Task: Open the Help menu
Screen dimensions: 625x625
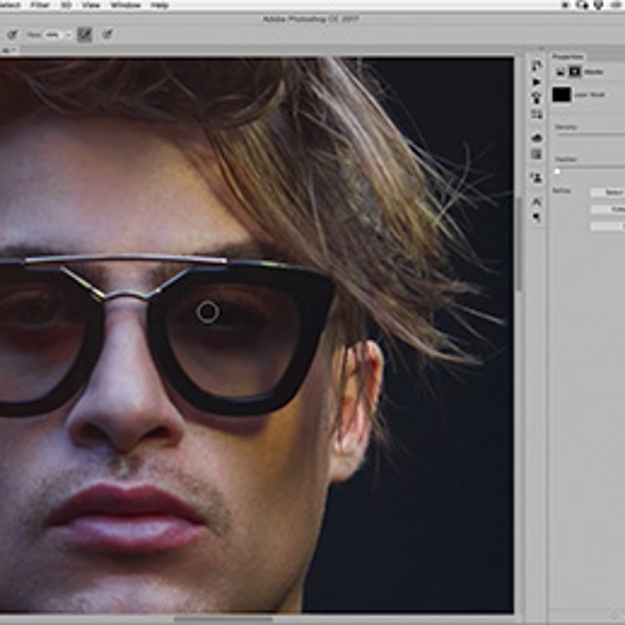Action: (x=160, y=5)
